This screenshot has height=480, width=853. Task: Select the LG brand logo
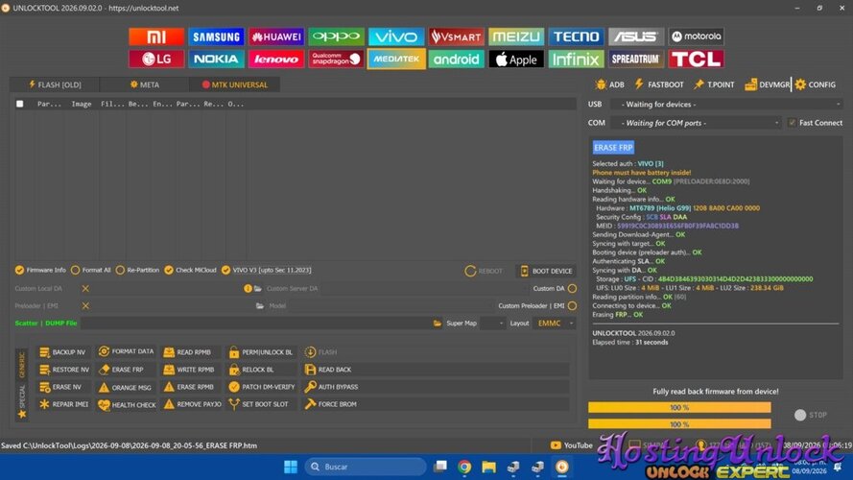pyautogui.click(x=156, y=59)
